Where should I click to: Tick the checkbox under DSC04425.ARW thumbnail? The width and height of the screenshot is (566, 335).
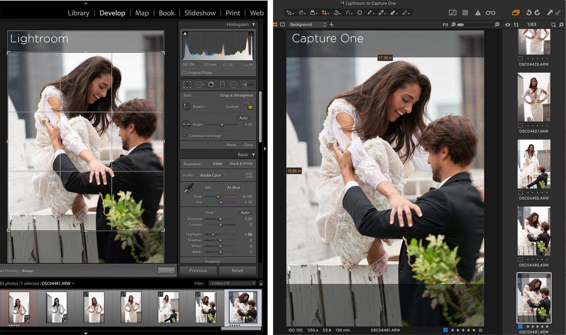pyautogui.click(x=520, y=59)
